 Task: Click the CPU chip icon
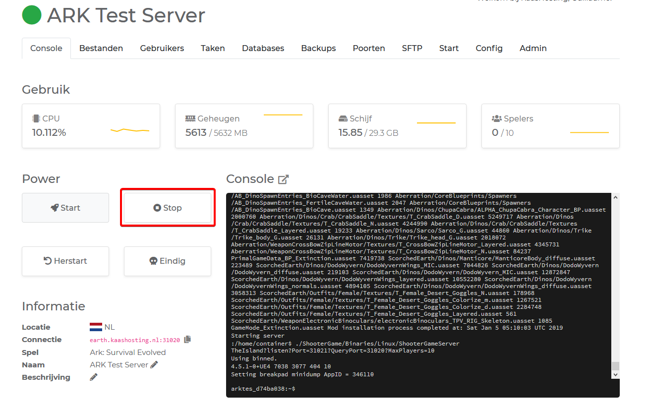click(x=36, y=119)
